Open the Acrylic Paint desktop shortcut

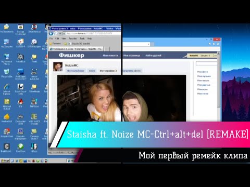pyautogui.click(x=7, y=133)
